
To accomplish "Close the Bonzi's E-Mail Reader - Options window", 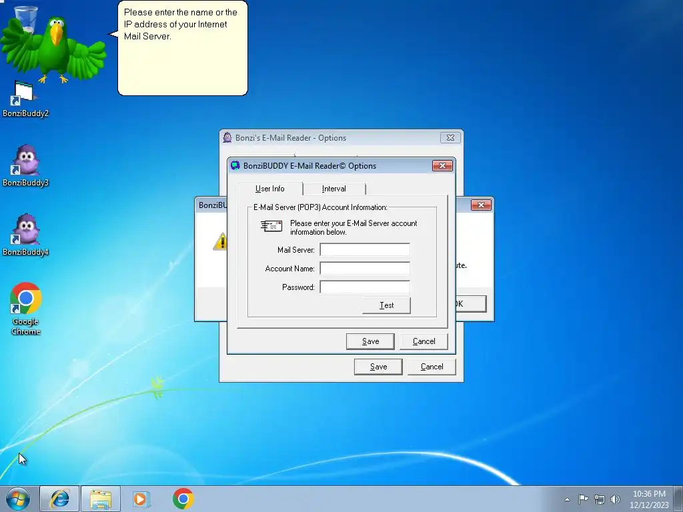I will (450, 137).
